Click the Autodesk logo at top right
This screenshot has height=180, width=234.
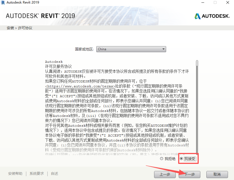[x=212, y=16]
